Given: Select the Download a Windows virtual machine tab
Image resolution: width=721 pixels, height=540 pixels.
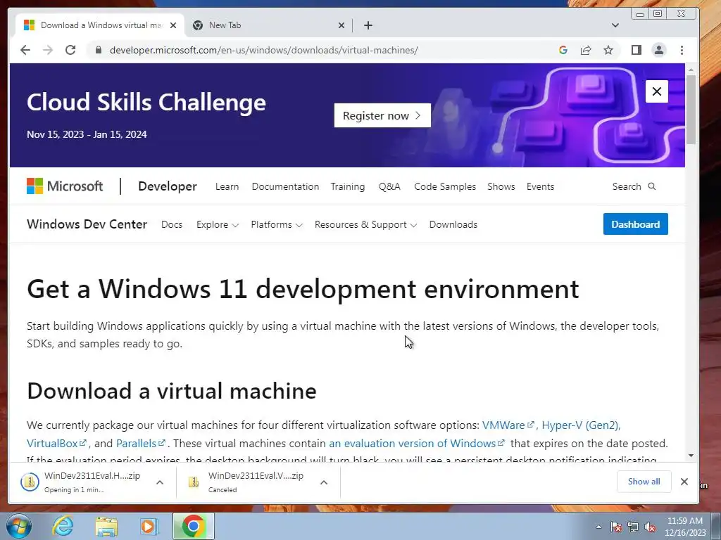Looking at the screenshot, I should click(100, 25).
